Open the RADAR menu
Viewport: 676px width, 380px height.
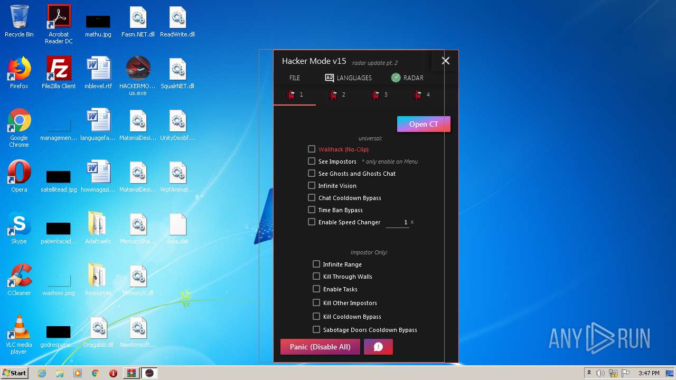407,78
